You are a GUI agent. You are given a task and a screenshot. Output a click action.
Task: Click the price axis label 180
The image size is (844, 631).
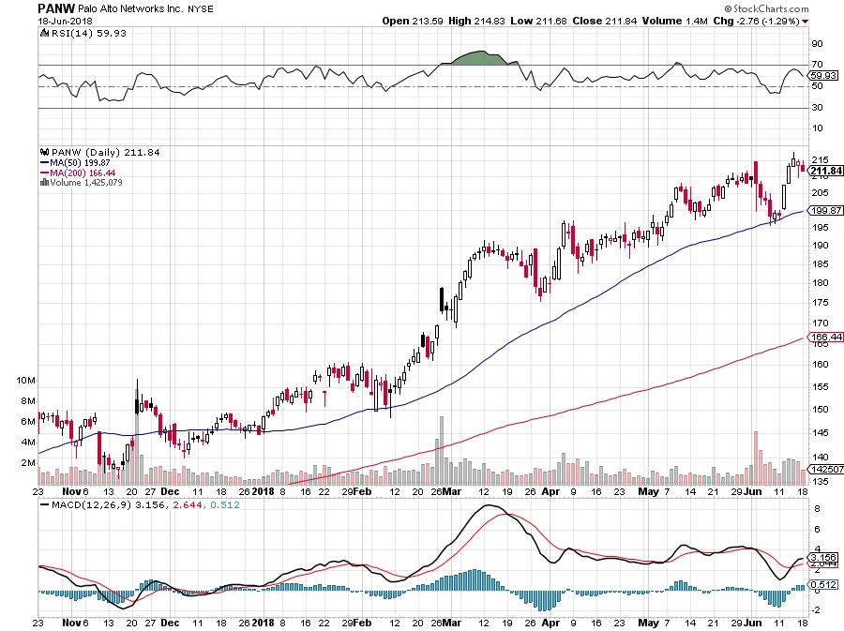tap(820, 283)
